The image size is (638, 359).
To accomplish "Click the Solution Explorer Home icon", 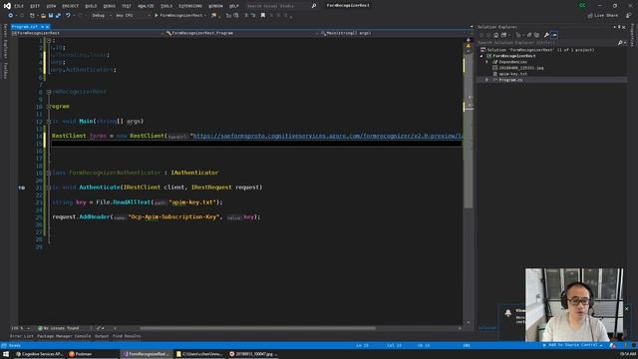I will click(495, 35).
